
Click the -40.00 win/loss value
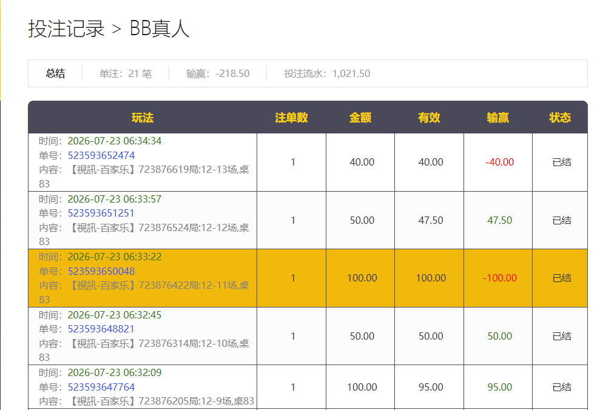(x=499, y=162)
